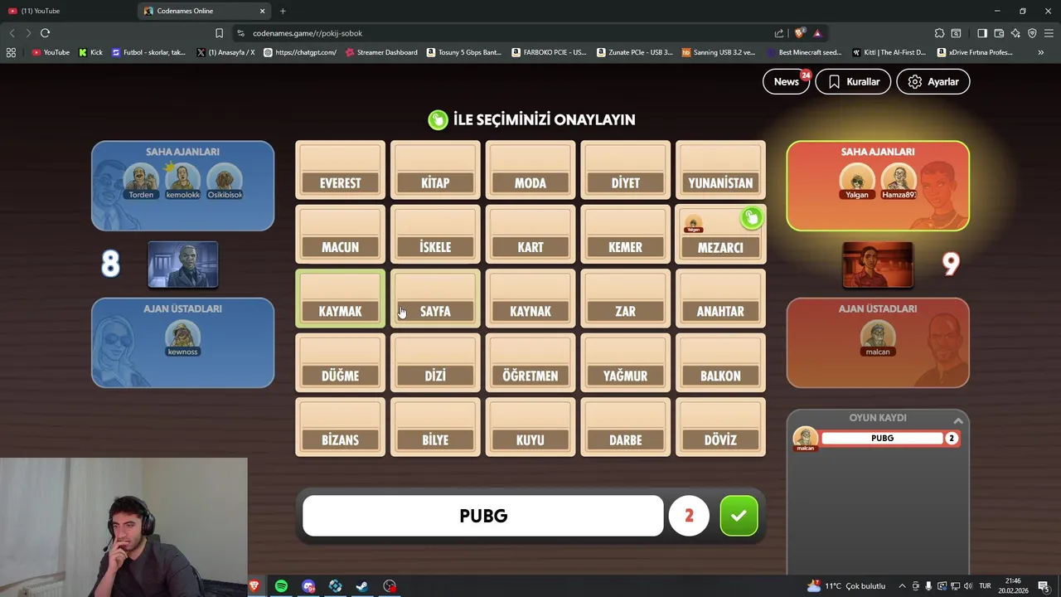Open the News button with badge 24
This screenshot has width=1061, height=597.
tap(787, 81)
